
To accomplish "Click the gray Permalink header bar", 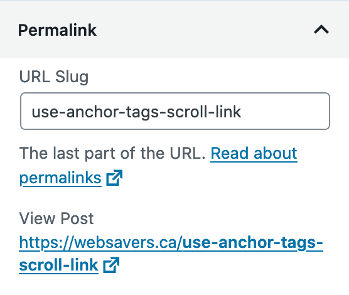I will click(174, 29).
